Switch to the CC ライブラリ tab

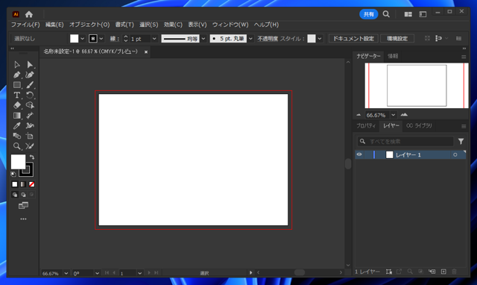(x=419, y=126)
